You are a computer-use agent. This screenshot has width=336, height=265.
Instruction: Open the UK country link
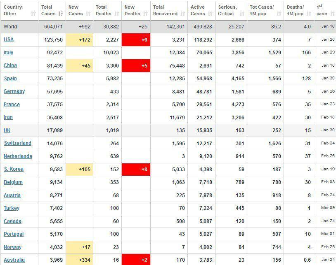[x=7, y=130]
